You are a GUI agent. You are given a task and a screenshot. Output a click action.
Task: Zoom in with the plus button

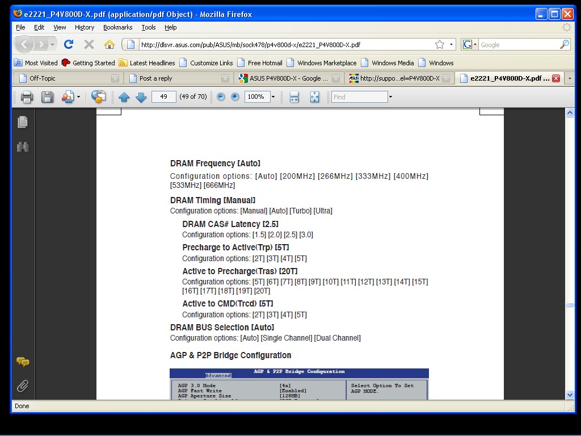[x=235, y=97]
